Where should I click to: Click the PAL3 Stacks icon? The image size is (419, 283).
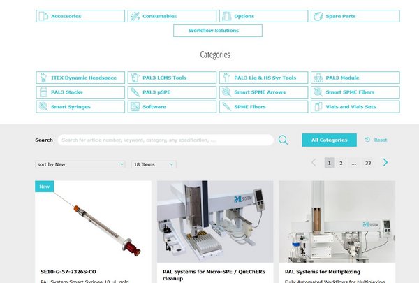pos(43,92)
